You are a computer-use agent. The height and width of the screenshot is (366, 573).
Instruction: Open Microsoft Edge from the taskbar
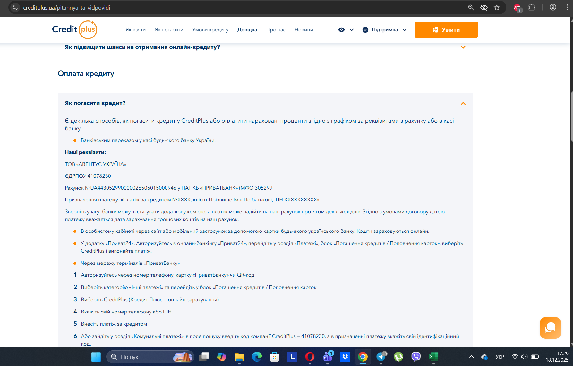257,357
